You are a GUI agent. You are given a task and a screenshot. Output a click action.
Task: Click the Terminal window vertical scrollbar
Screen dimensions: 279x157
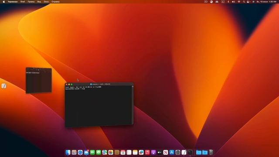point(133,105)
